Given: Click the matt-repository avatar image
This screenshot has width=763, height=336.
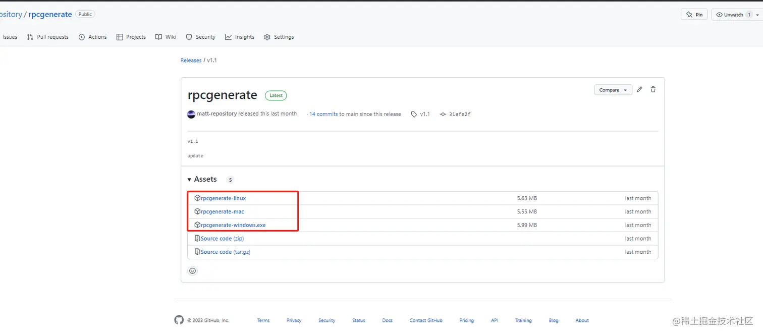Looking at the screenshot, I should [191, 114].
